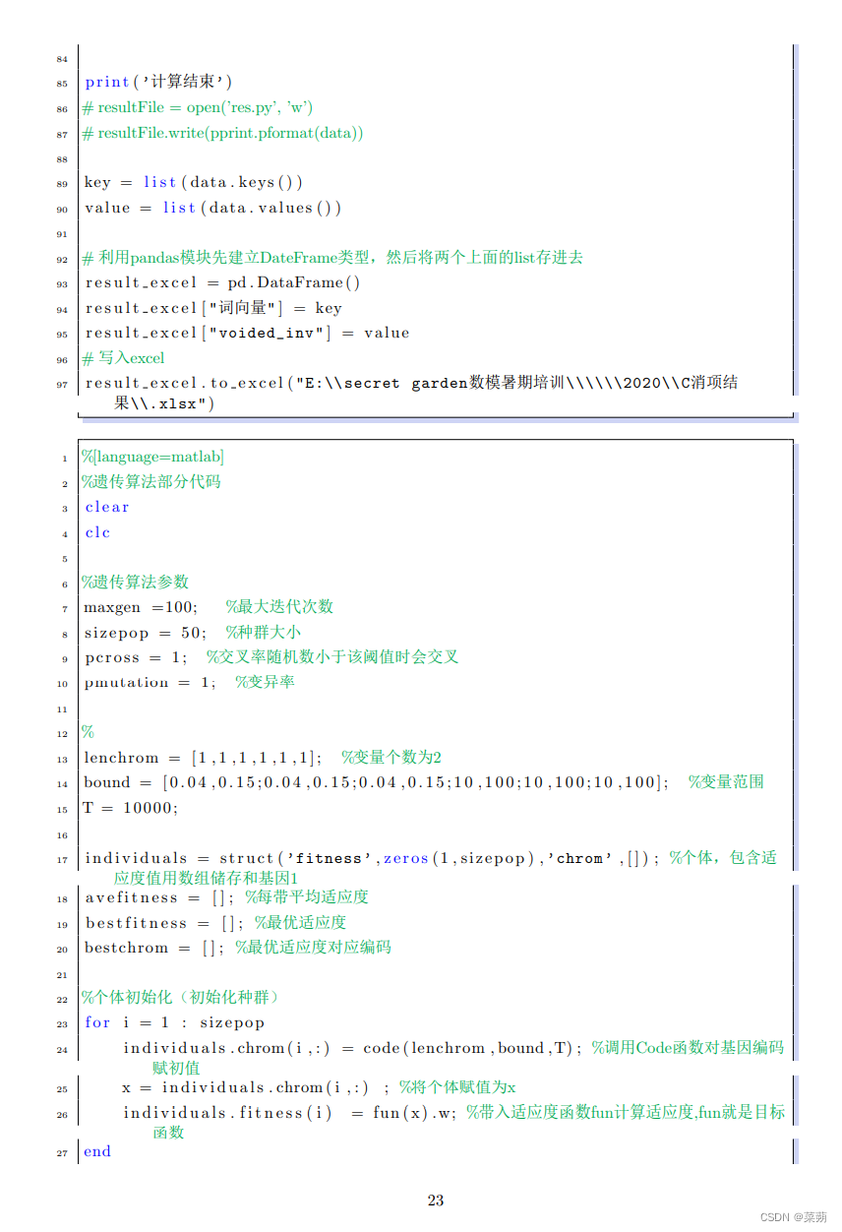Click the 变量范围 comment
The image size is (842, 1232).
pyautogui.click(x=726, y=782)
